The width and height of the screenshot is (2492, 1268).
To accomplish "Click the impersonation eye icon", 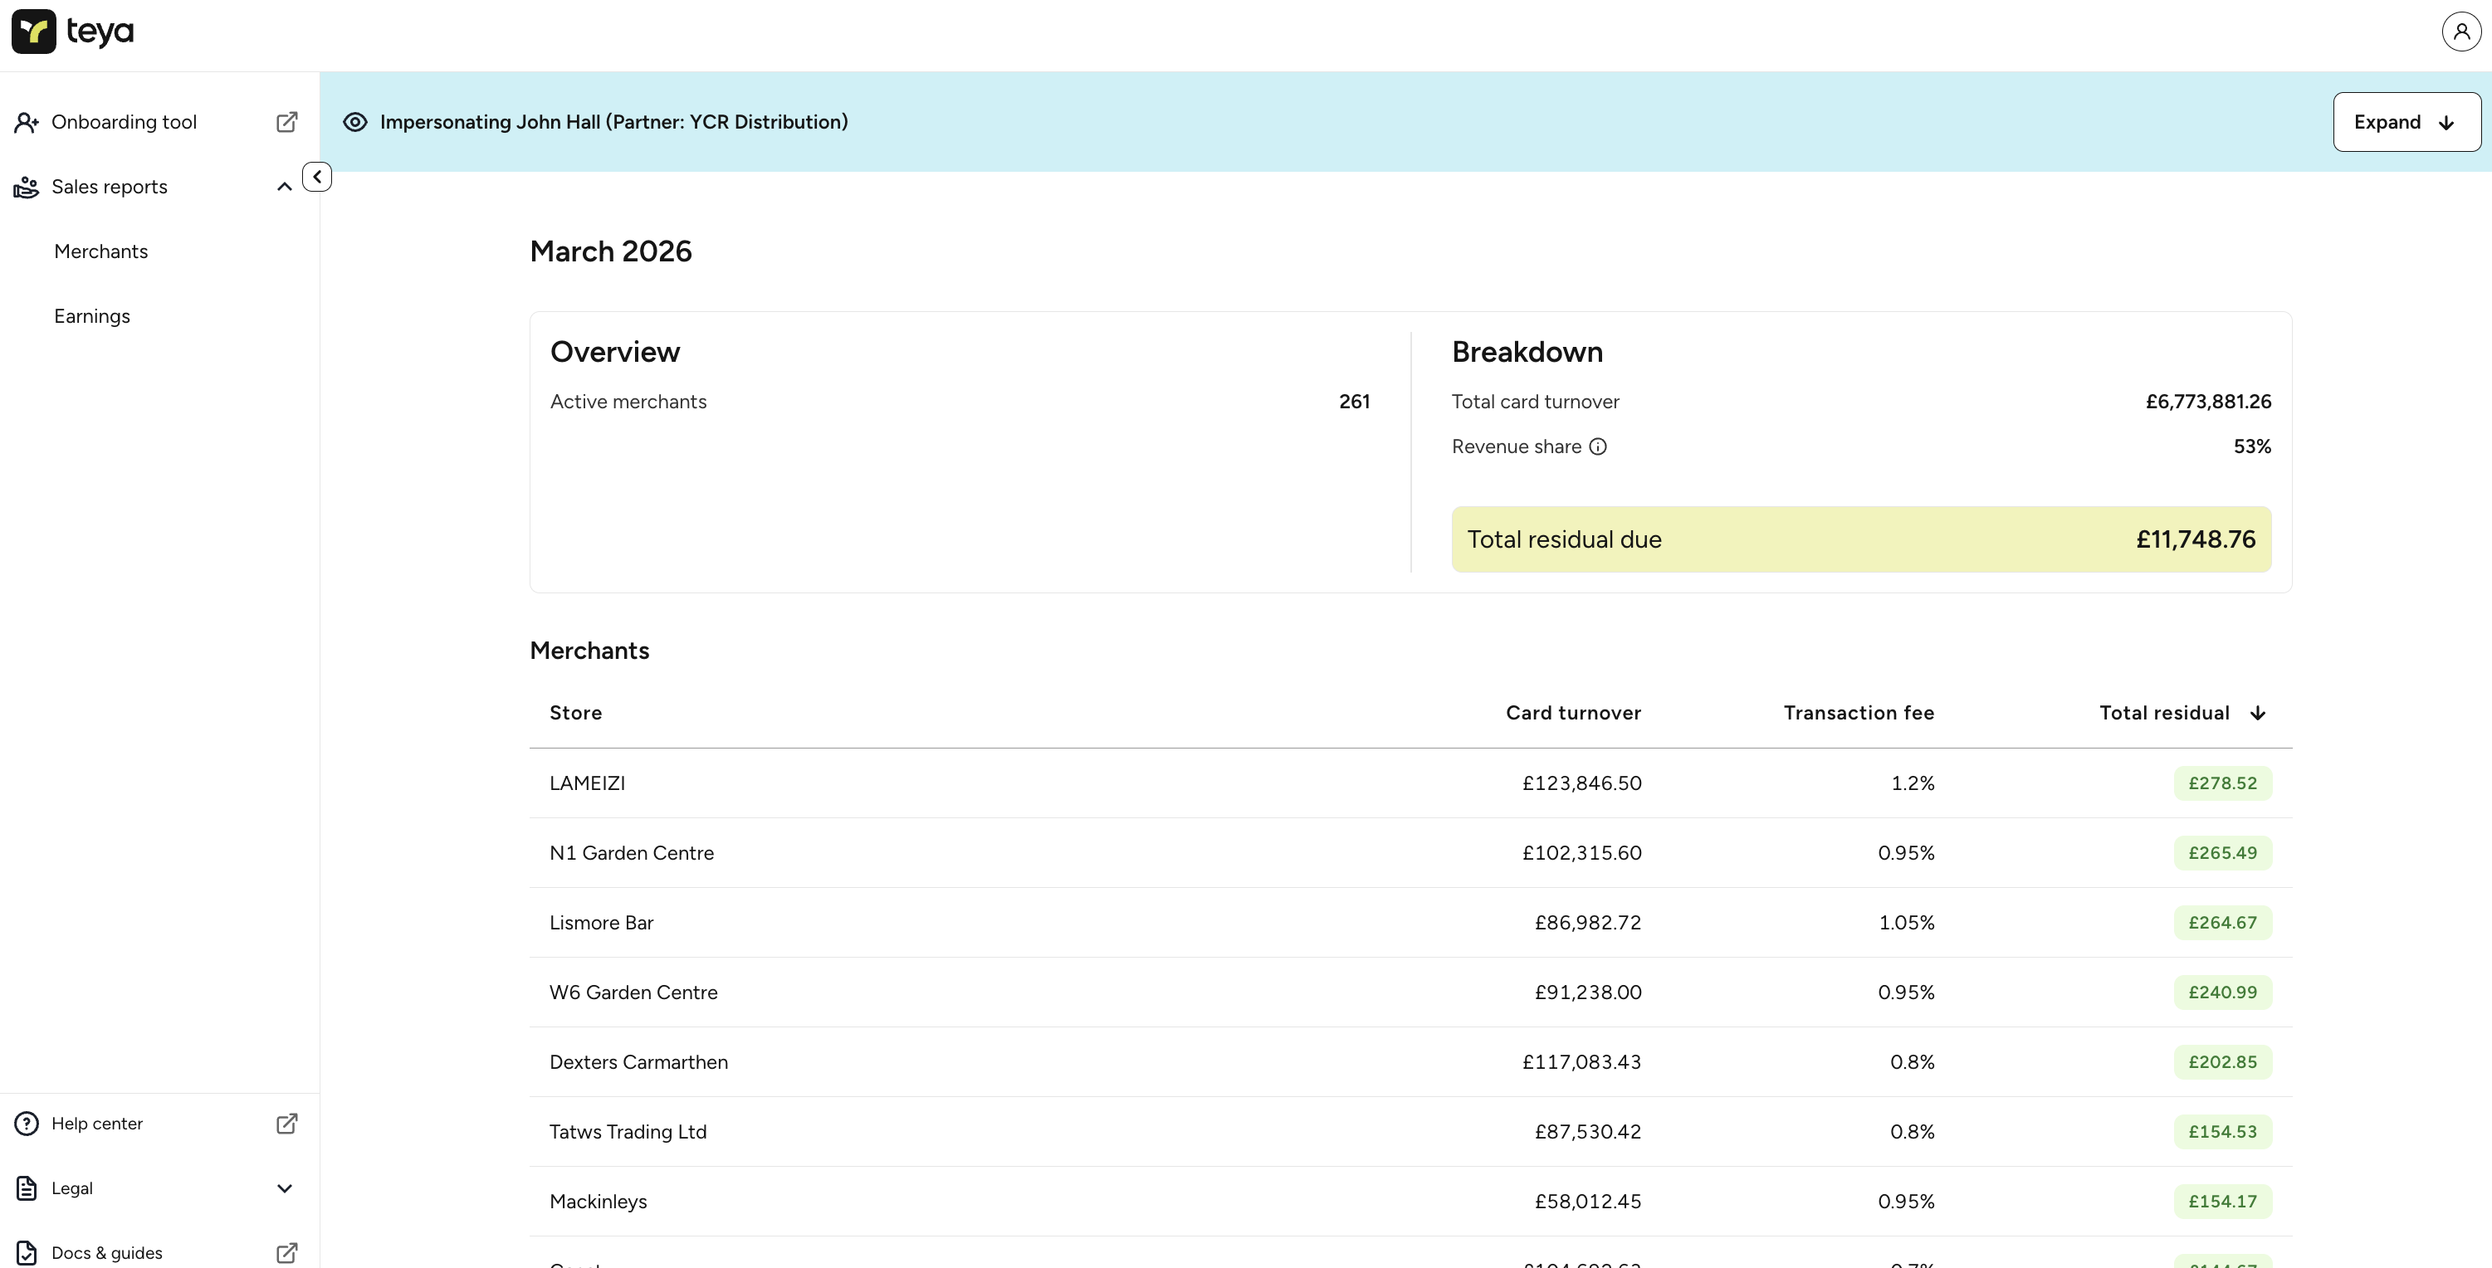I will coord(355,122).
